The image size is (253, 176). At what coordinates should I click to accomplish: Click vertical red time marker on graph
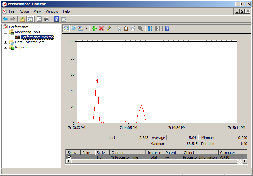146,82
